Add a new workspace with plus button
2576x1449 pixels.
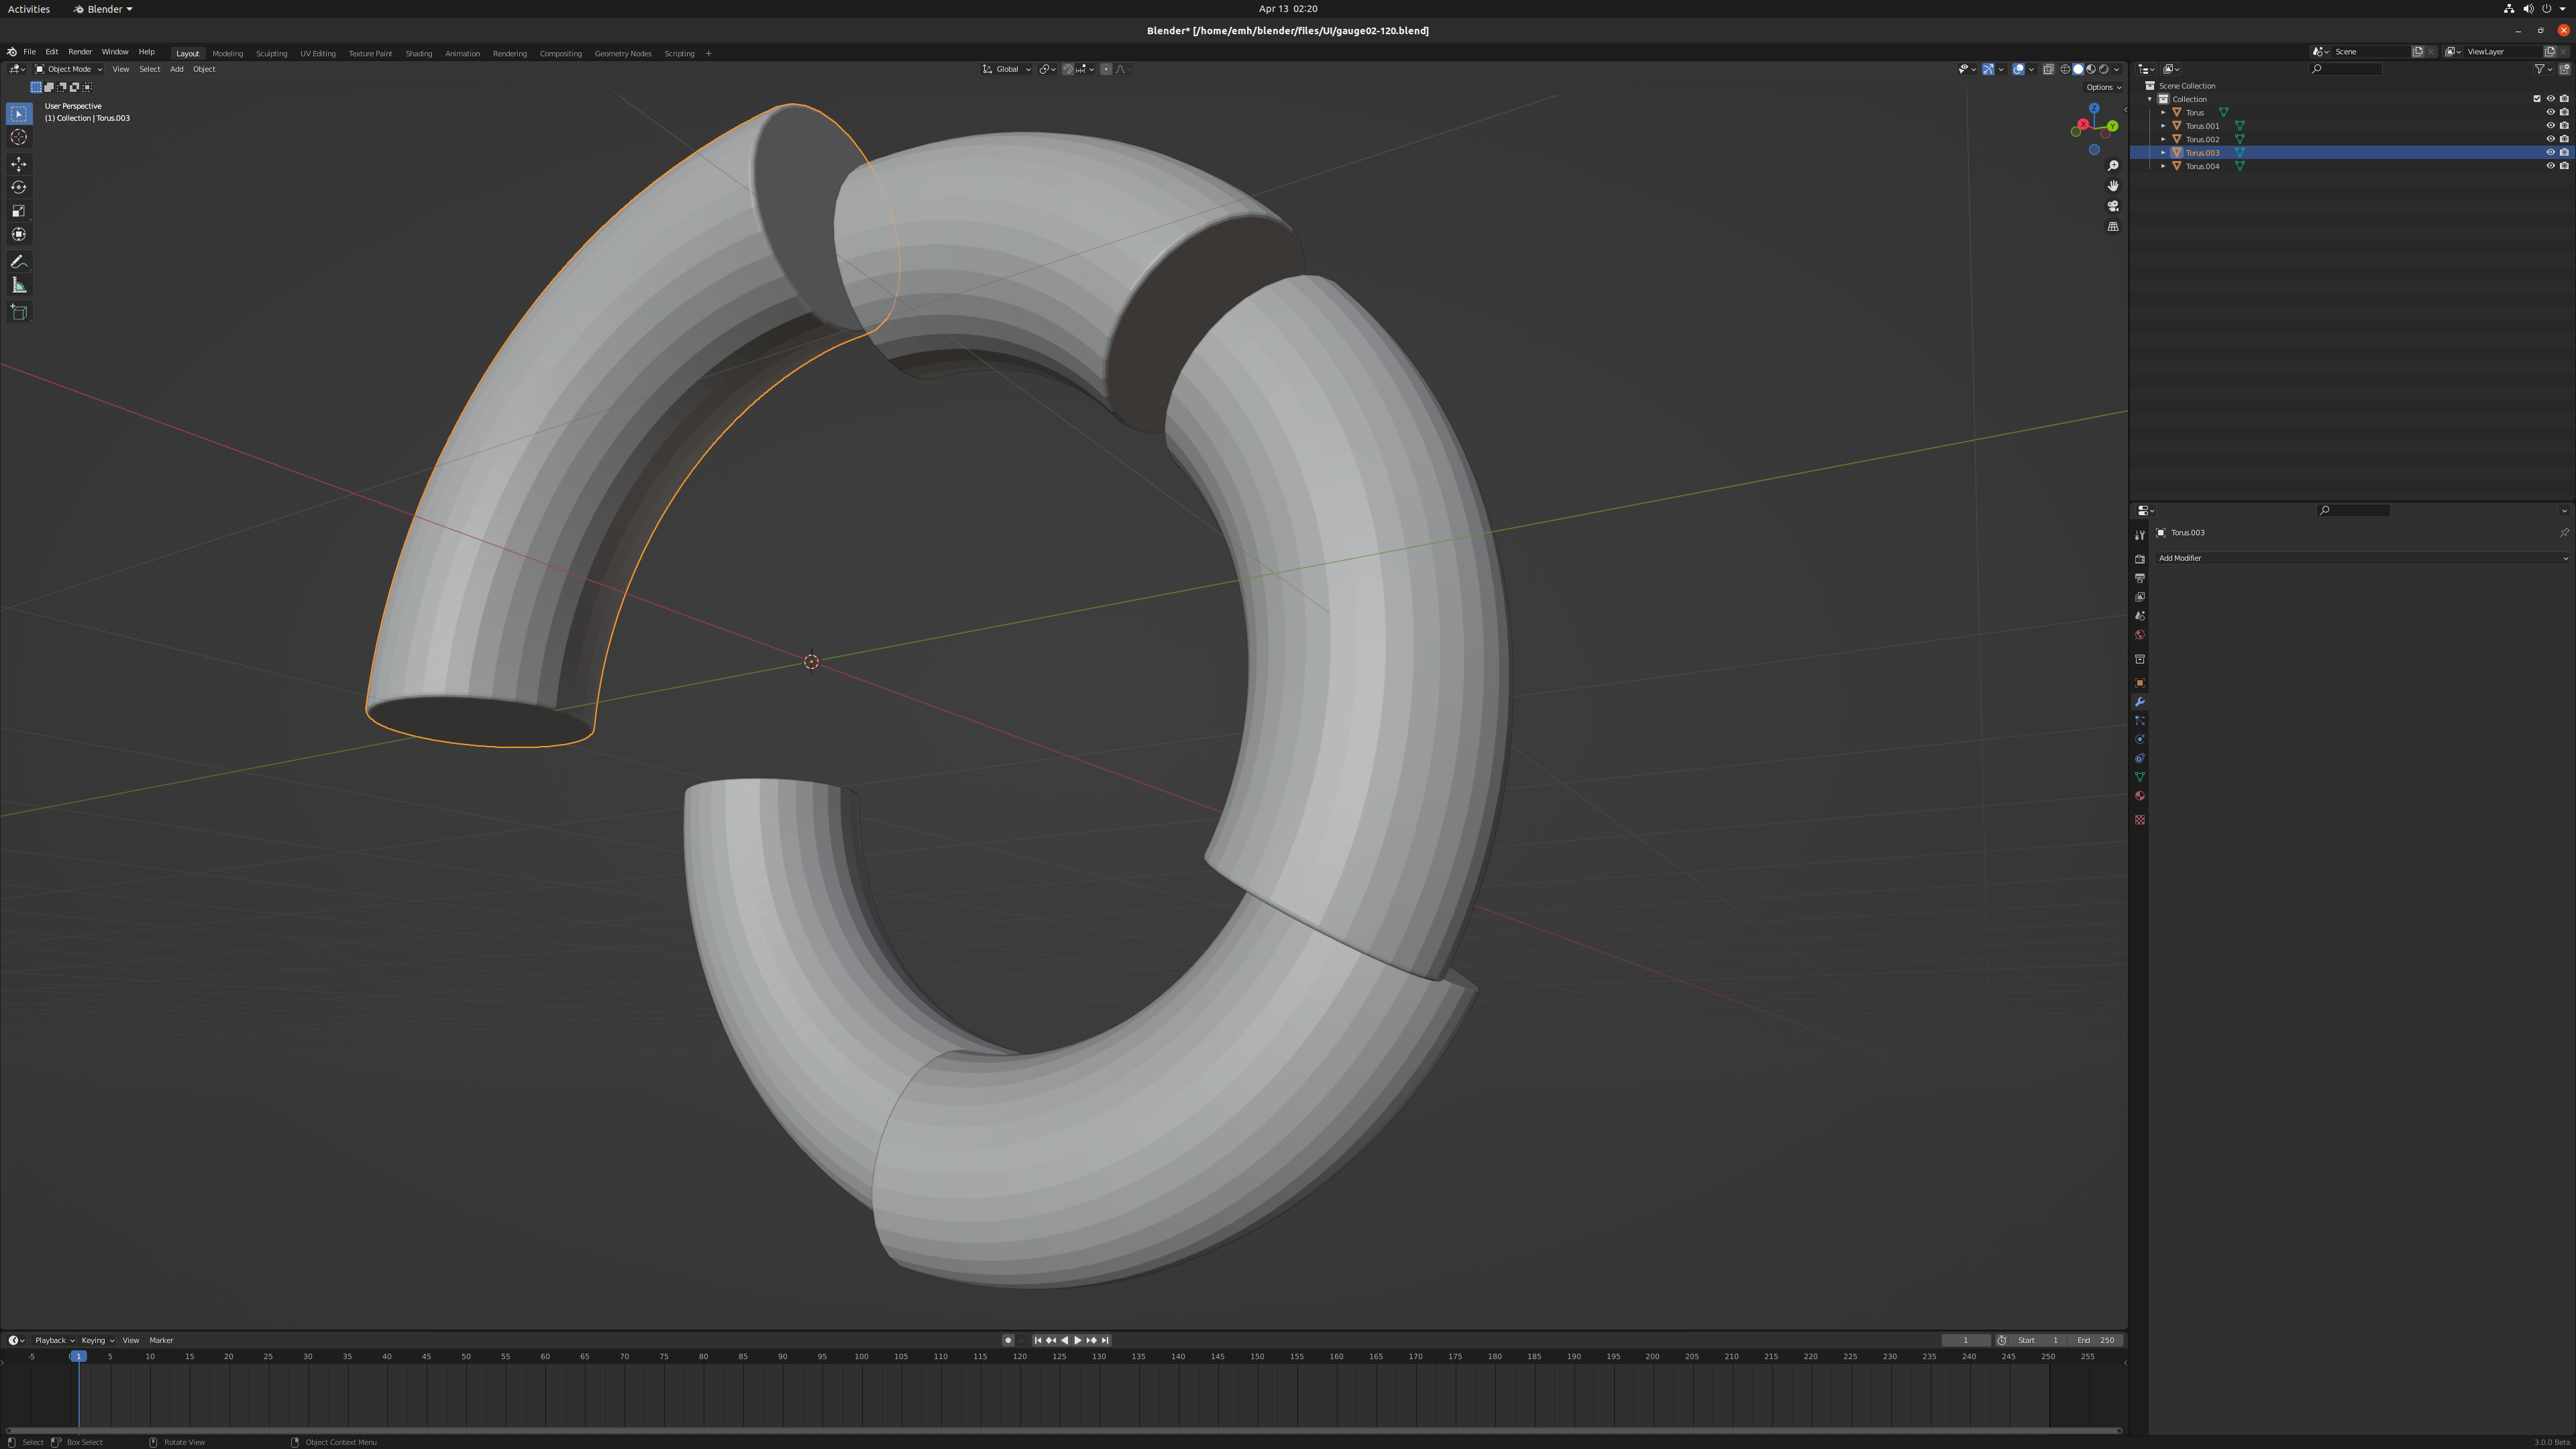[x=709, y=53]
